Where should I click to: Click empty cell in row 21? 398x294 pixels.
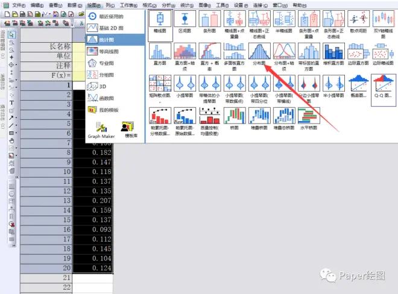pyautogui.click(x=93, y=278)
